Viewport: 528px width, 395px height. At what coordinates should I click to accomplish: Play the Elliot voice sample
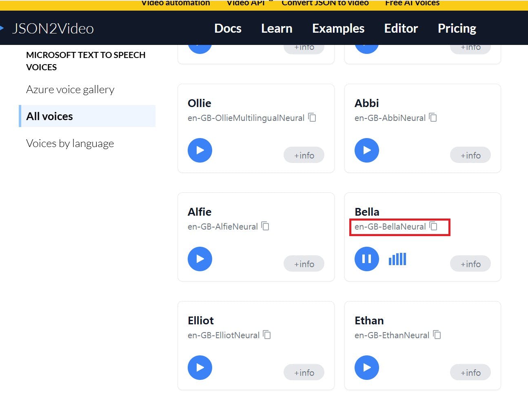pos(200,368)
